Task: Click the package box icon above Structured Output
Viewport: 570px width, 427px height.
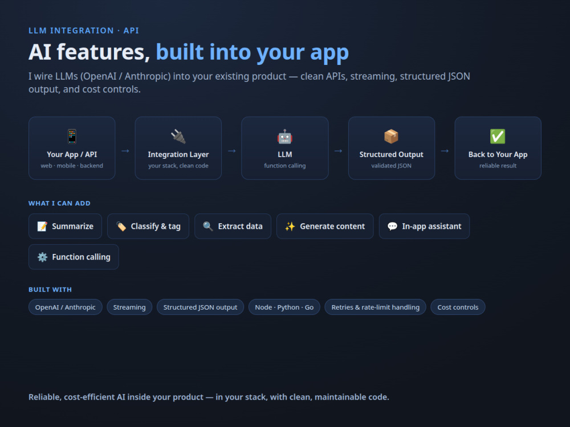Action: 391,137
